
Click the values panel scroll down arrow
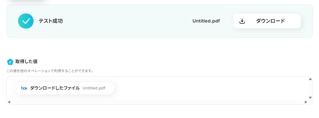click(310, 98)
